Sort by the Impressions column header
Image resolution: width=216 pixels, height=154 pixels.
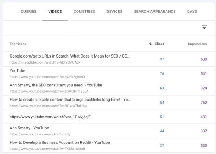[x=197, y=44]
